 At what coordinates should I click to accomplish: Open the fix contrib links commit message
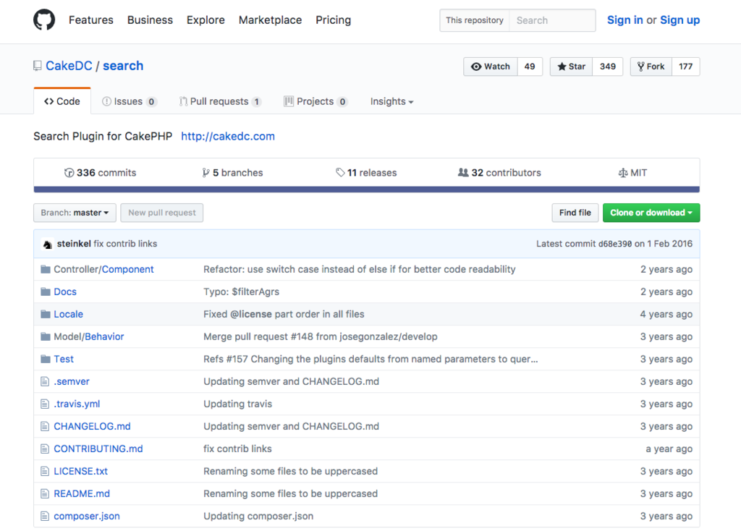tap(125, 244)
